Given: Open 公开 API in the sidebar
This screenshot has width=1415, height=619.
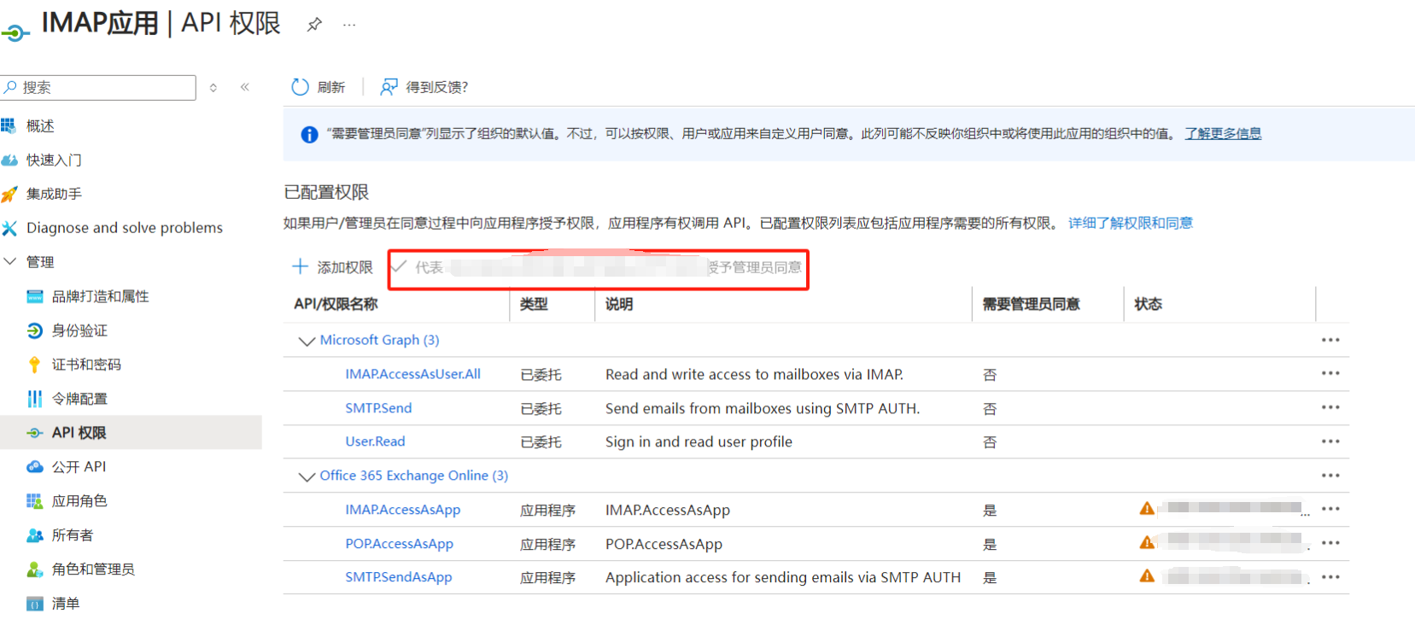Looking at the screenshot, I should coord(79,467).
